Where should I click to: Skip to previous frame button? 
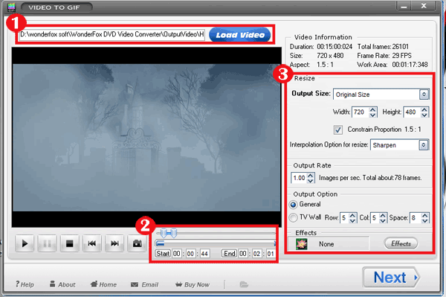click(92, 243)
